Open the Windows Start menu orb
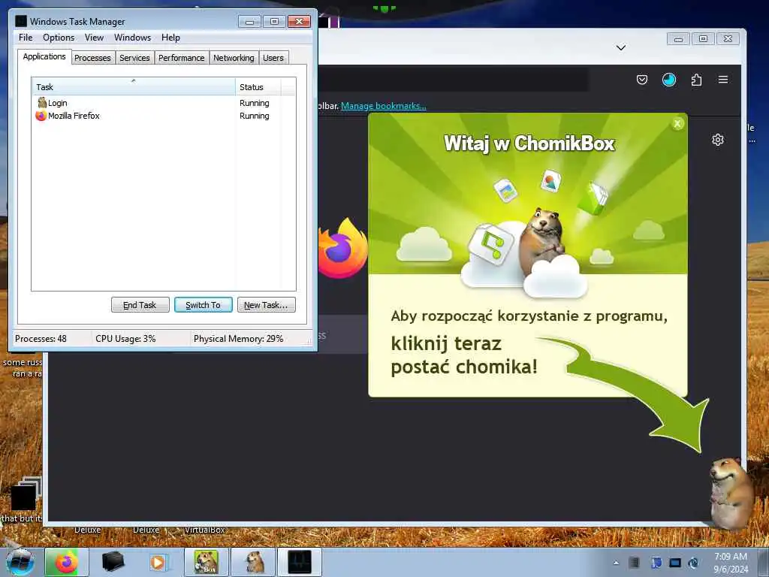 20,562
